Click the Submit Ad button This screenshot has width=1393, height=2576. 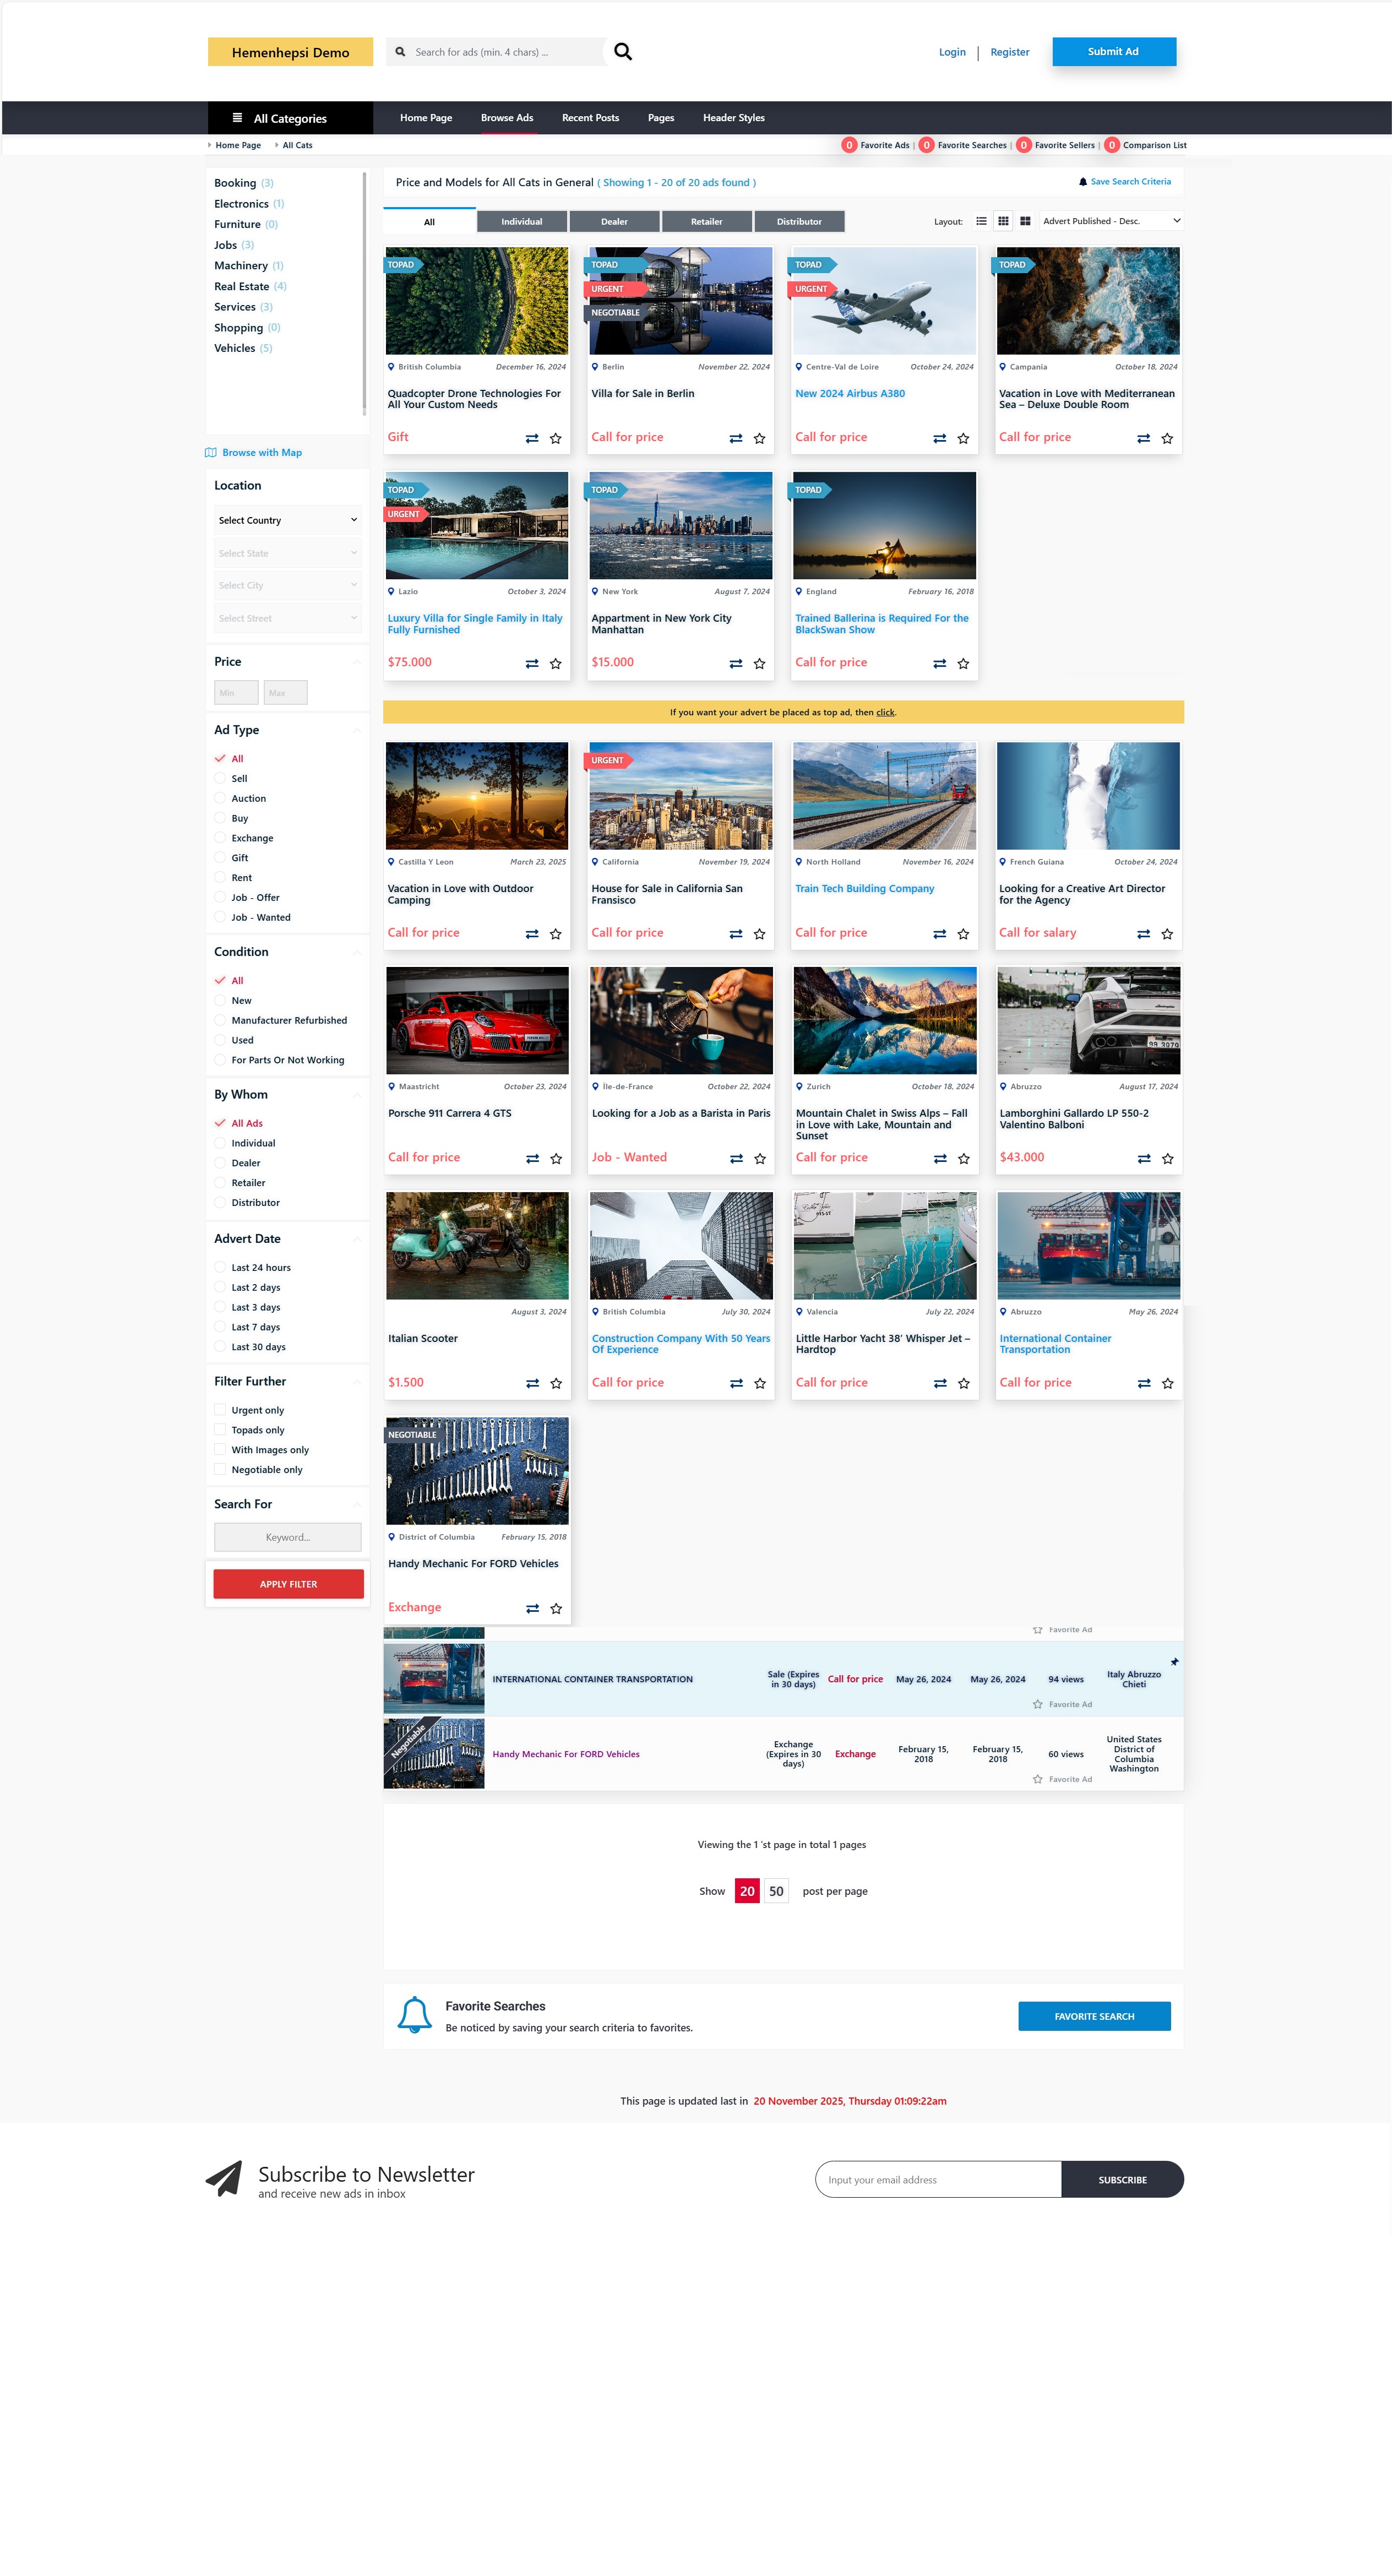[1113, 52]
